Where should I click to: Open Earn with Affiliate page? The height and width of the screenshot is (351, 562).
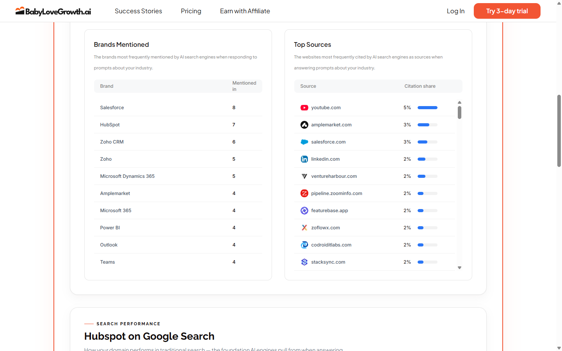(245, 11)
